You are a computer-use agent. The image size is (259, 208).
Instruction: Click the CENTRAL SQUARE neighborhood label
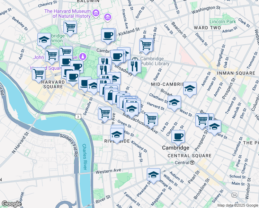pyautogui.click(x=189, y=156)
